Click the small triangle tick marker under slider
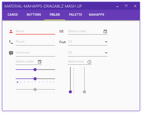Viewport: 142px width, 113px height. [x=17, y=82]
